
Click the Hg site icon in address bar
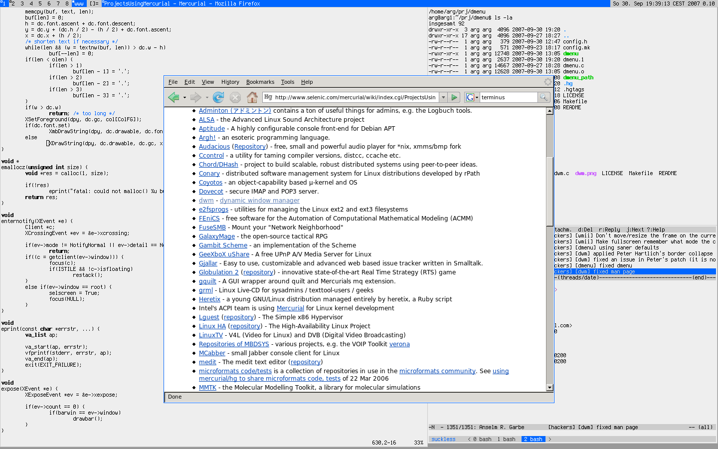pyautogui.click(x=268, y=97)
